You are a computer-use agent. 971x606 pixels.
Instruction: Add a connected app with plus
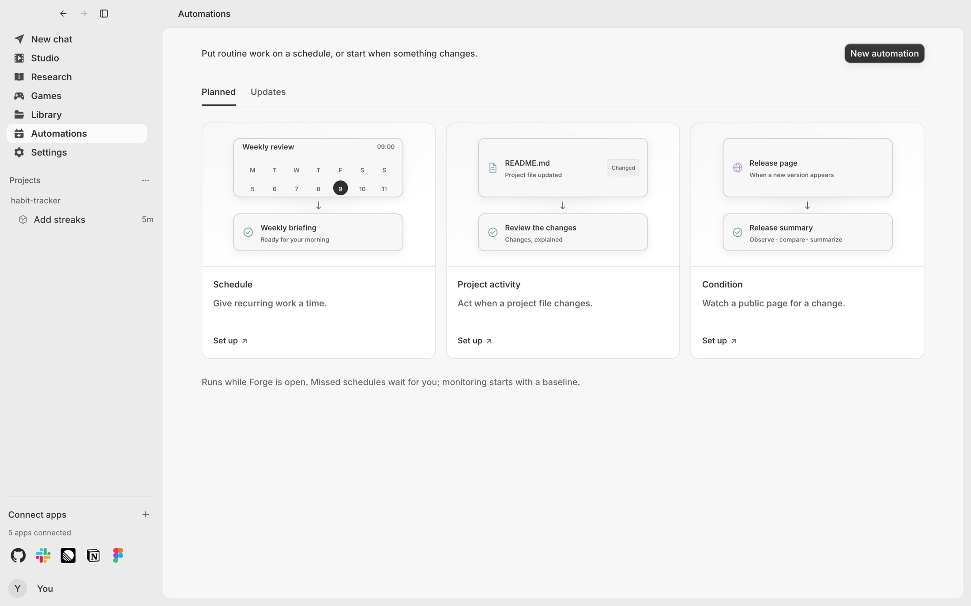tap(146, 514)
